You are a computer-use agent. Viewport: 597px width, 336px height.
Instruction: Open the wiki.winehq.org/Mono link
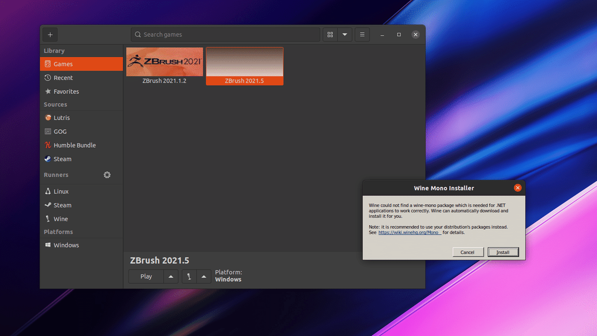point(409,232)
